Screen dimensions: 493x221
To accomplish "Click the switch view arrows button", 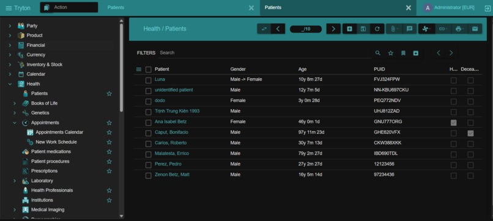I will (x=264, y=29).
